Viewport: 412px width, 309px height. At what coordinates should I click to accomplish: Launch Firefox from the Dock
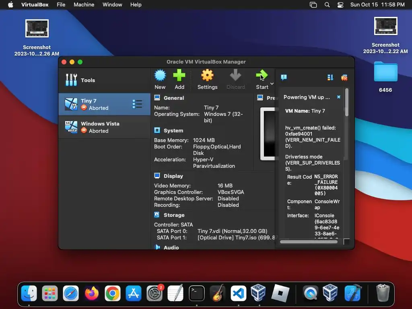[92, 293]
